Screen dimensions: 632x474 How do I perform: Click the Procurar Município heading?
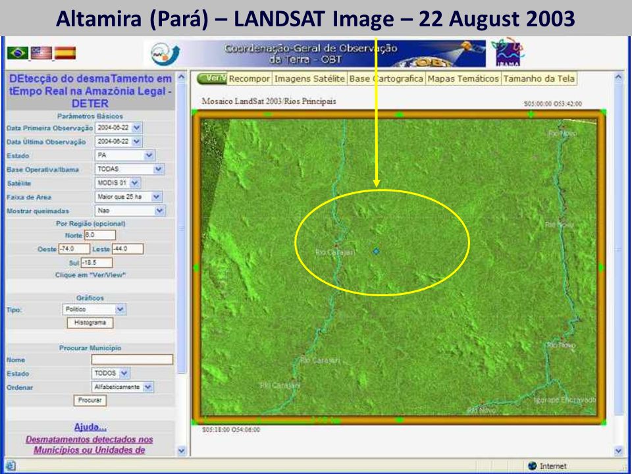90,348
